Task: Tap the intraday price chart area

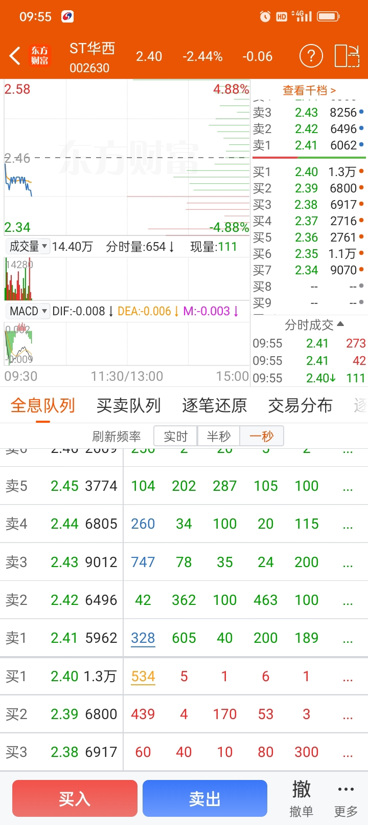Action: point(127,158)
